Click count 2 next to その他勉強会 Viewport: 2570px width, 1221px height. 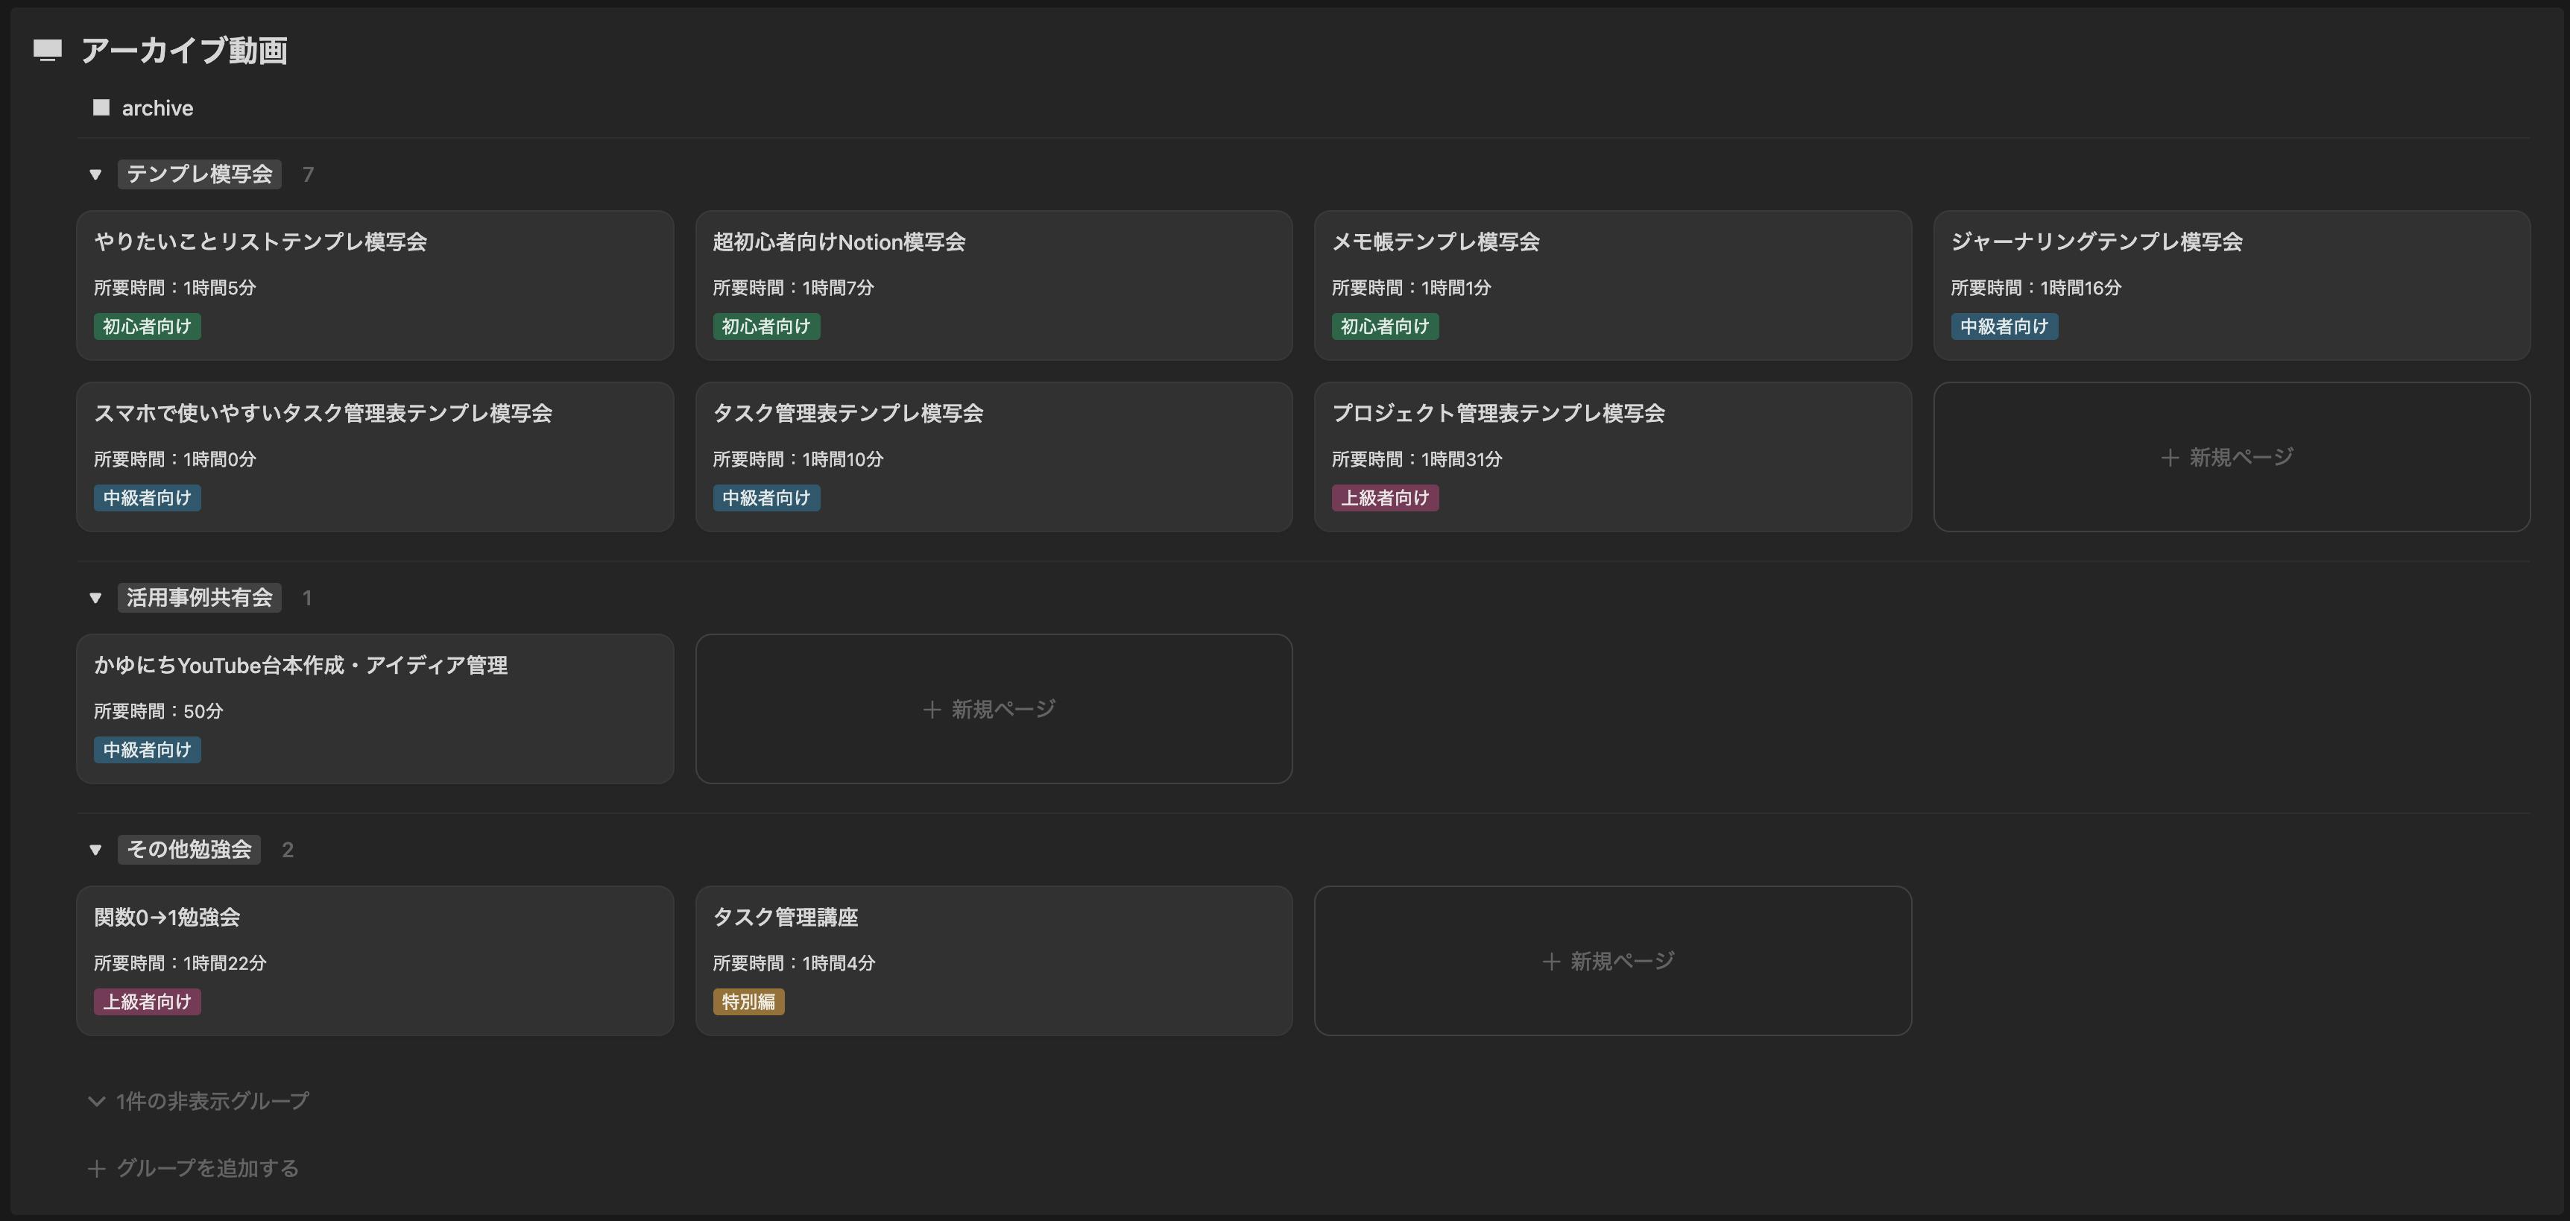coord(287,850)
